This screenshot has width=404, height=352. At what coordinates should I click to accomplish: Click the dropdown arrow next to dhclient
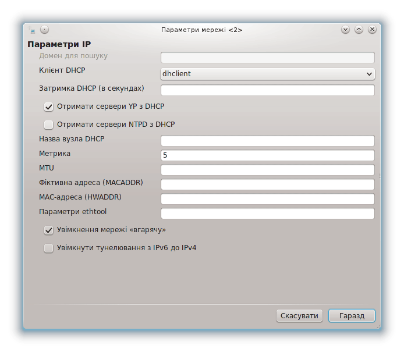tap(369, 74)
